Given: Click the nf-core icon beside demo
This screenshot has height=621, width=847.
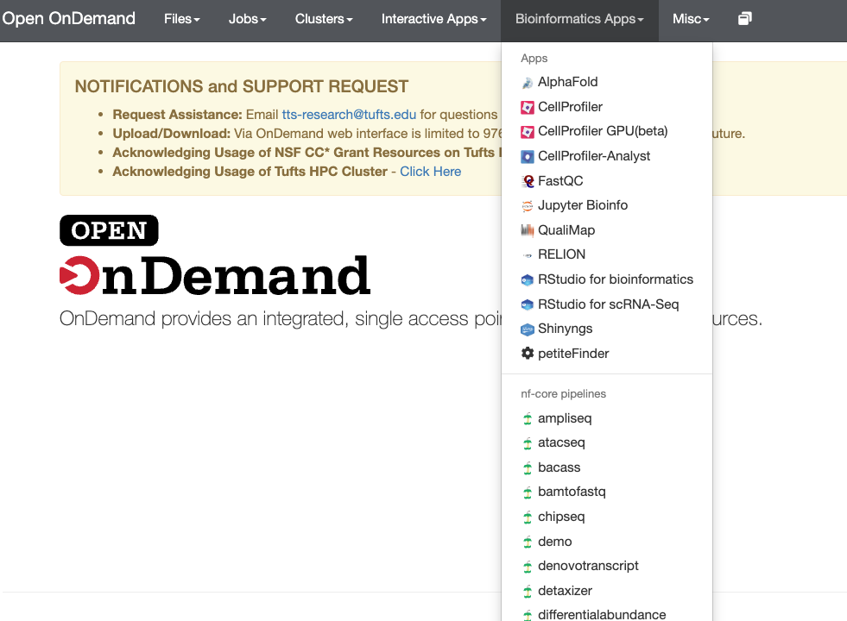Looking at the screenshot, I should (528, 542).
